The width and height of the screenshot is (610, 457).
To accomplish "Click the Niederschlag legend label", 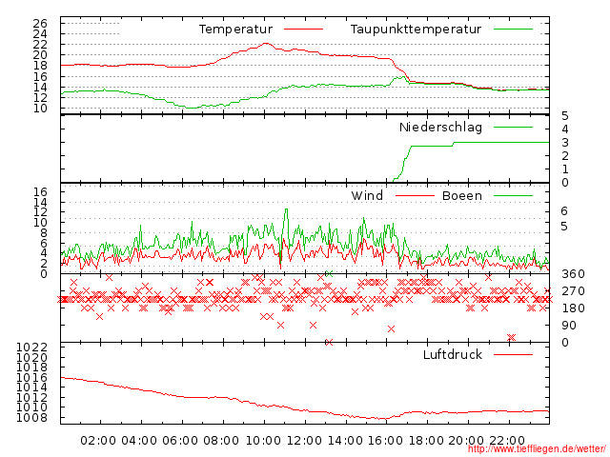I will tap(440, 128).
